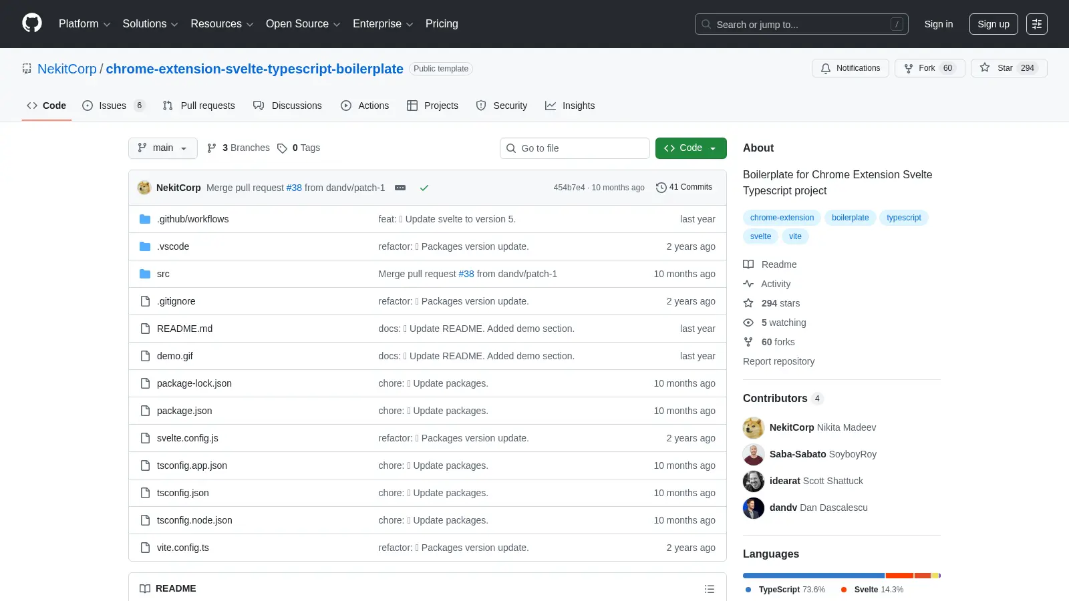This screenshot has width=1069, height=601.
Task: Click the bell icon in Notifications
Action: click(x=826, y=68)
